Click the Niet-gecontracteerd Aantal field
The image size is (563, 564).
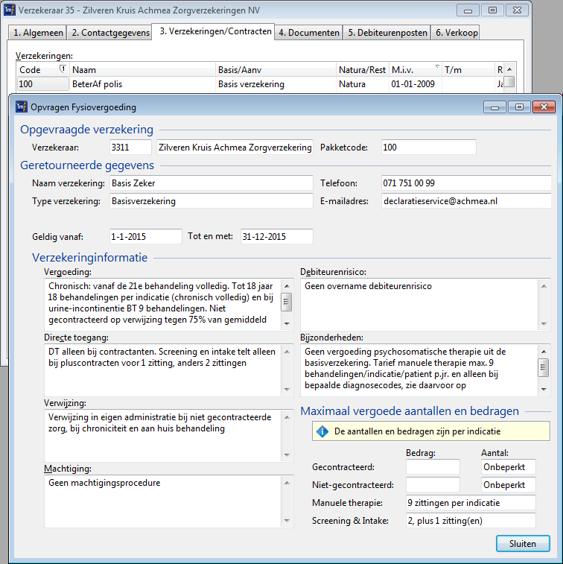point(509,485)
